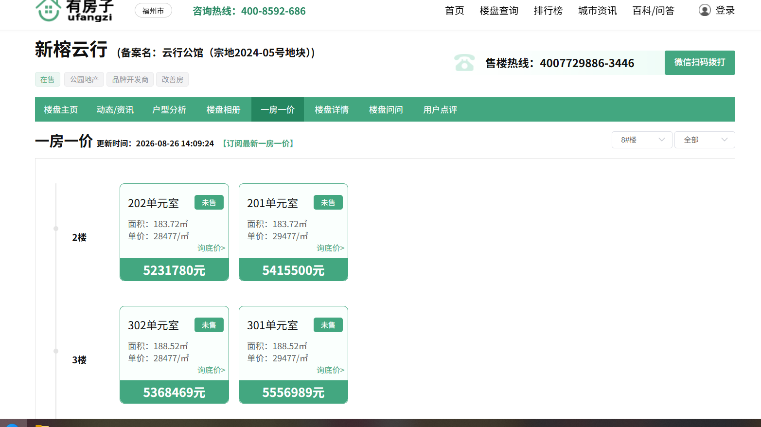Open 排行榜 in top navigation

tap(548, 11)
